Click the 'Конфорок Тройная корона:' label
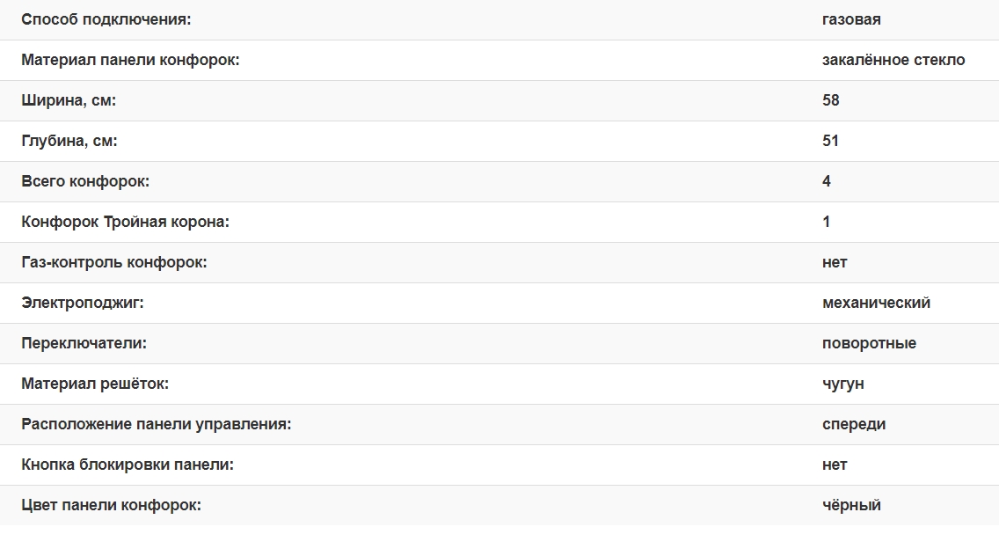 point(125,222)
